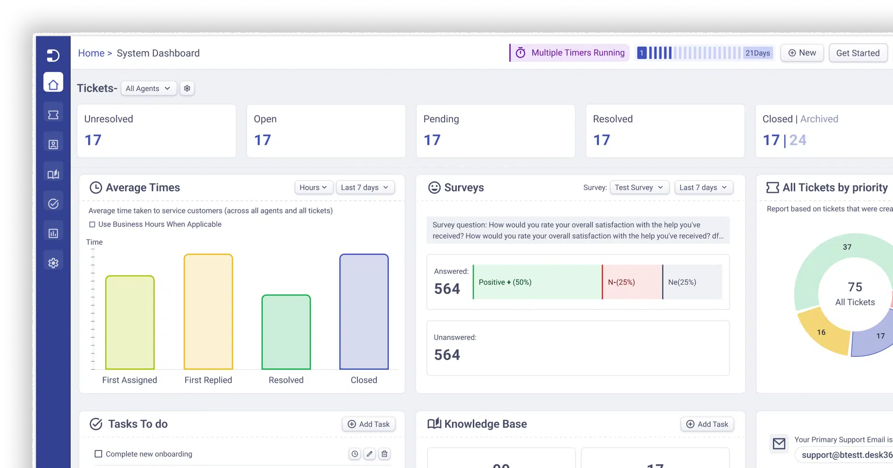Click the 21 Days trial progress bar
Viewport: 893px width, 468px height.
pyautogui.click(x=704, y=53)
